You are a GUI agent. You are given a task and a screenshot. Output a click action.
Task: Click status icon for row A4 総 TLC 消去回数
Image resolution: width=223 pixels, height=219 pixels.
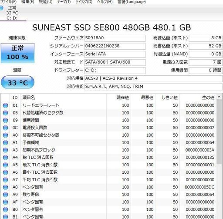(x=5, y=157)
